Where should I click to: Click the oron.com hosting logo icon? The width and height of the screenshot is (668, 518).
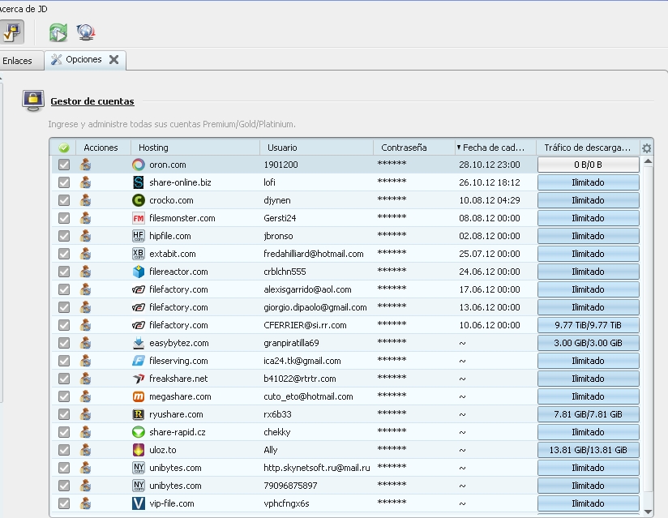[x=139, y=165]
